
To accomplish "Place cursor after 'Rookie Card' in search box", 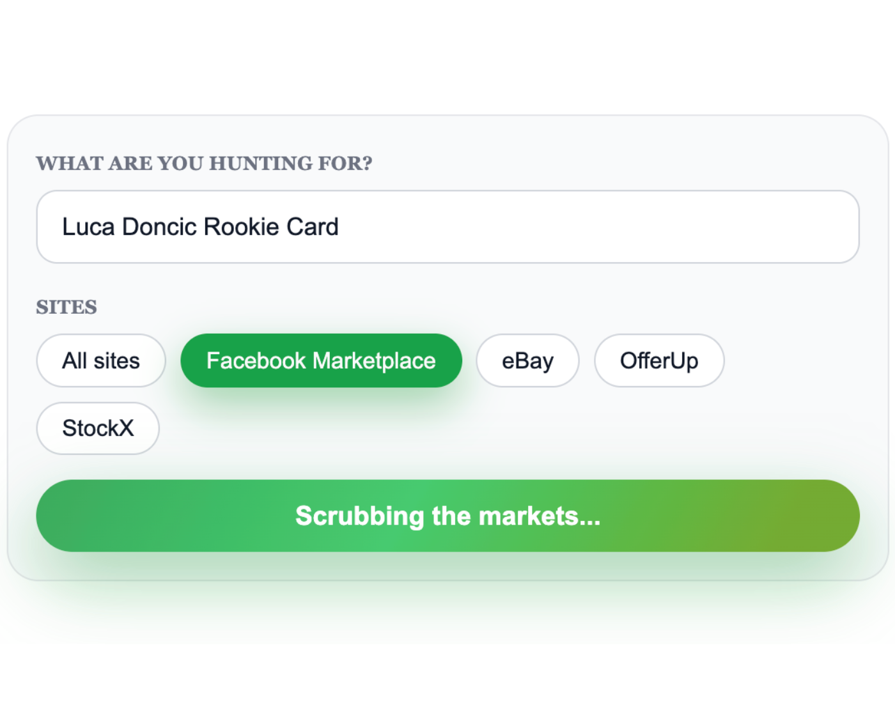I will (340, 227).
